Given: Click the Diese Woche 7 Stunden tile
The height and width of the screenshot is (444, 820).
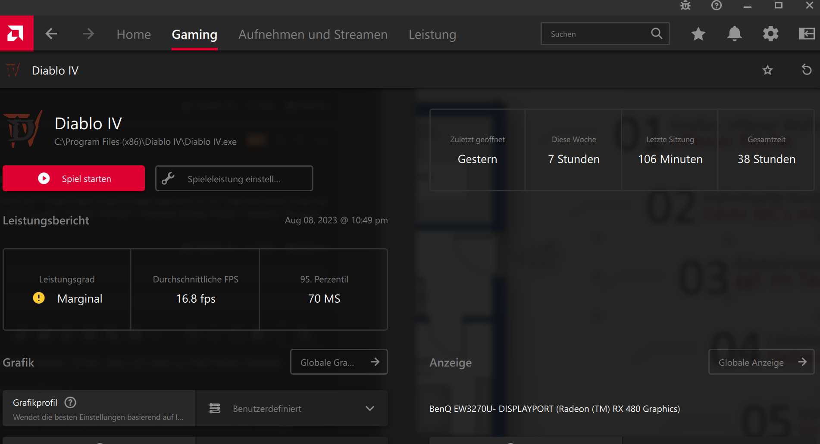Looking at the screenshot, I should (x=574, y=150).
